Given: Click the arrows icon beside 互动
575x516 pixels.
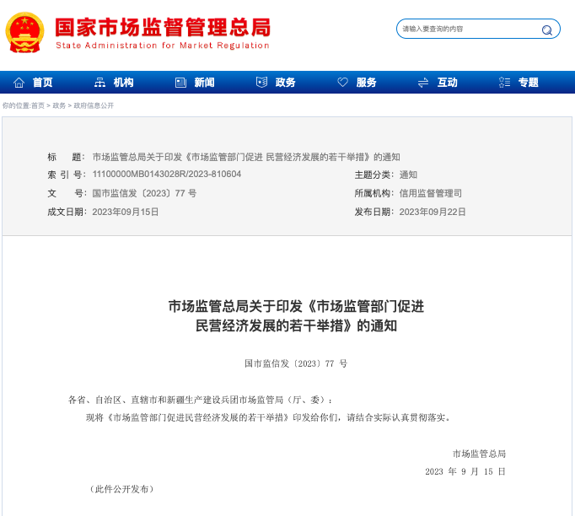Looking at the screenshot, I should pos(423,83).
